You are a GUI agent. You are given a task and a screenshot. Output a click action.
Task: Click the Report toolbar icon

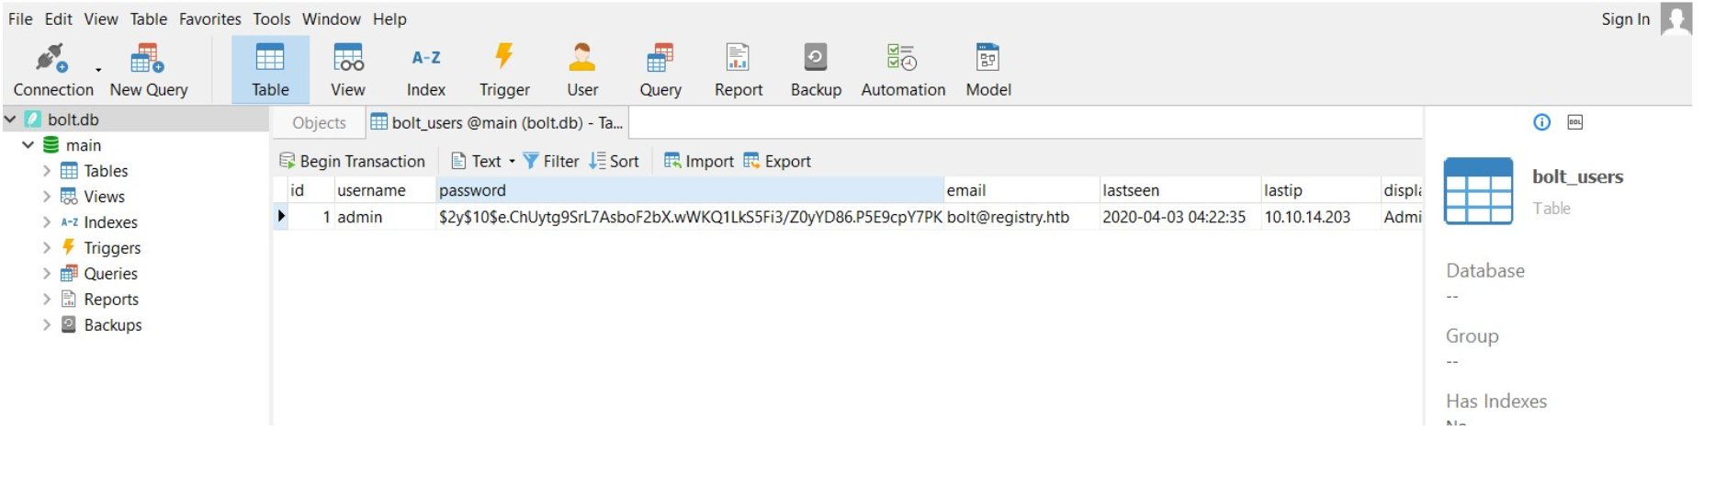(738, 59)
